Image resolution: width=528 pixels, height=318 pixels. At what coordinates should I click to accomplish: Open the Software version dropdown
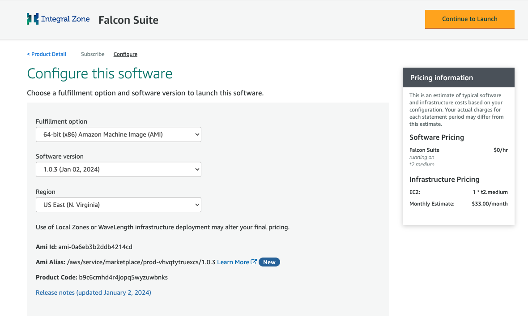[119, 169]
